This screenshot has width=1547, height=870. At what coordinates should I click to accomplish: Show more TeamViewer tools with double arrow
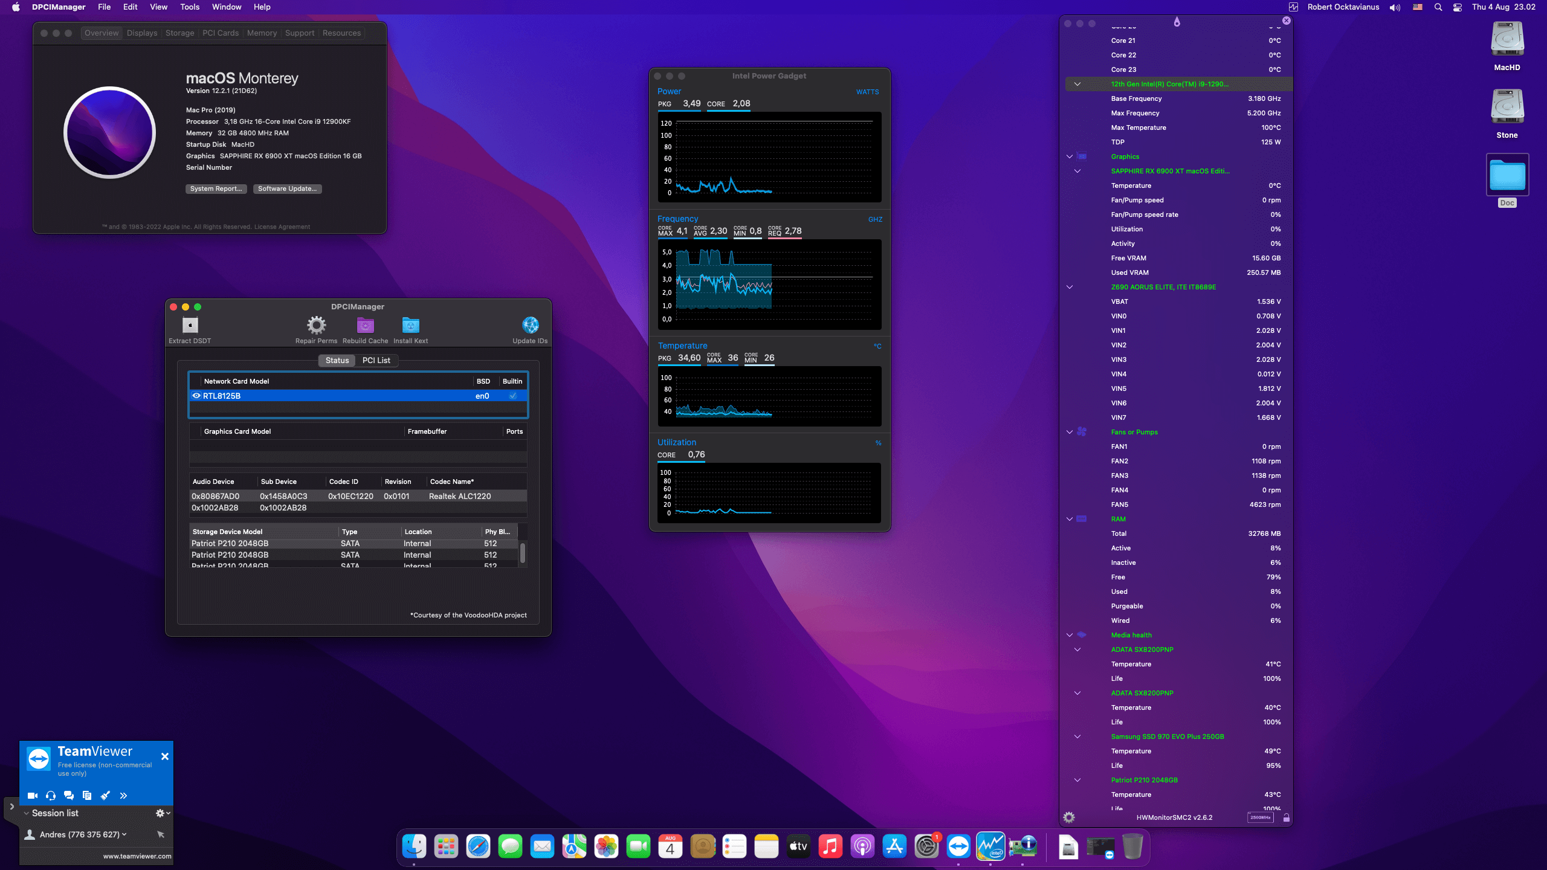click(123, 796)
